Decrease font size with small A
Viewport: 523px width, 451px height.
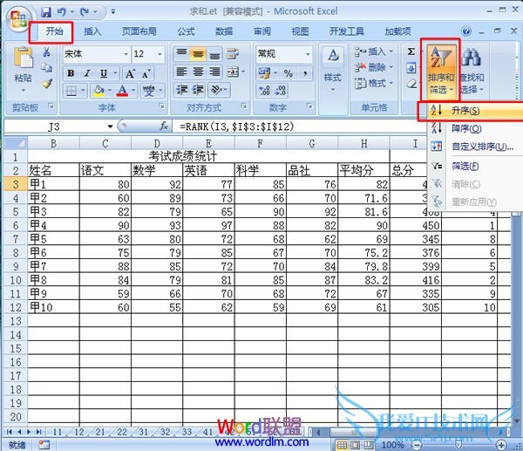(146, 73)
